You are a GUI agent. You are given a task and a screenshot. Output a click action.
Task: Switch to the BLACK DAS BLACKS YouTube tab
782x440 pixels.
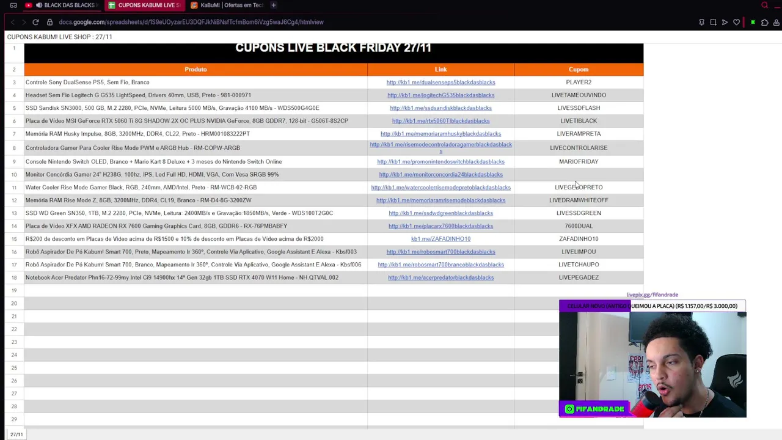click(x=62, y=5)
